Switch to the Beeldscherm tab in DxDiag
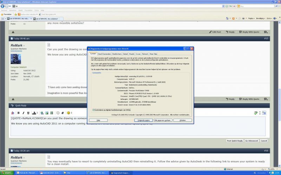This screenshot has height=175, width=281. (x=117, y=54)
